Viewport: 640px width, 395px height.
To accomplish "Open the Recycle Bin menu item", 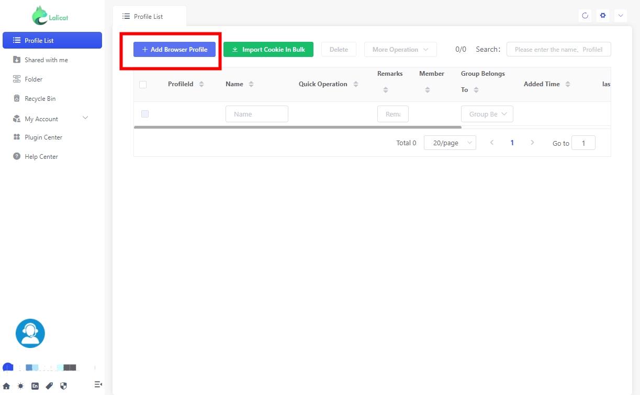I will point(40,99).
